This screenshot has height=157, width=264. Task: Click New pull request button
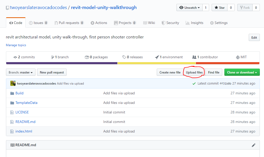click(52, 72)
